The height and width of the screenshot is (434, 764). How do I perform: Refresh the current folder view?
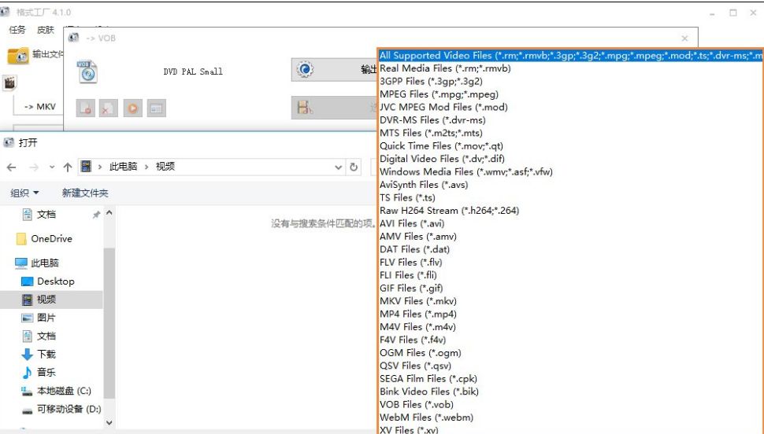(x=354, y=167)
